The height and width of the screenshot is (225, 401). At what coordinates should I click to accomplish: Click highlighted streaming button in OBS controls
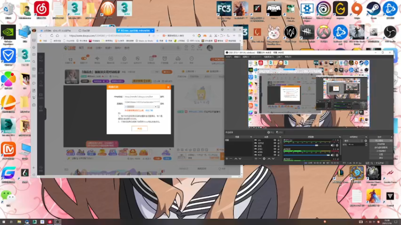381,140
